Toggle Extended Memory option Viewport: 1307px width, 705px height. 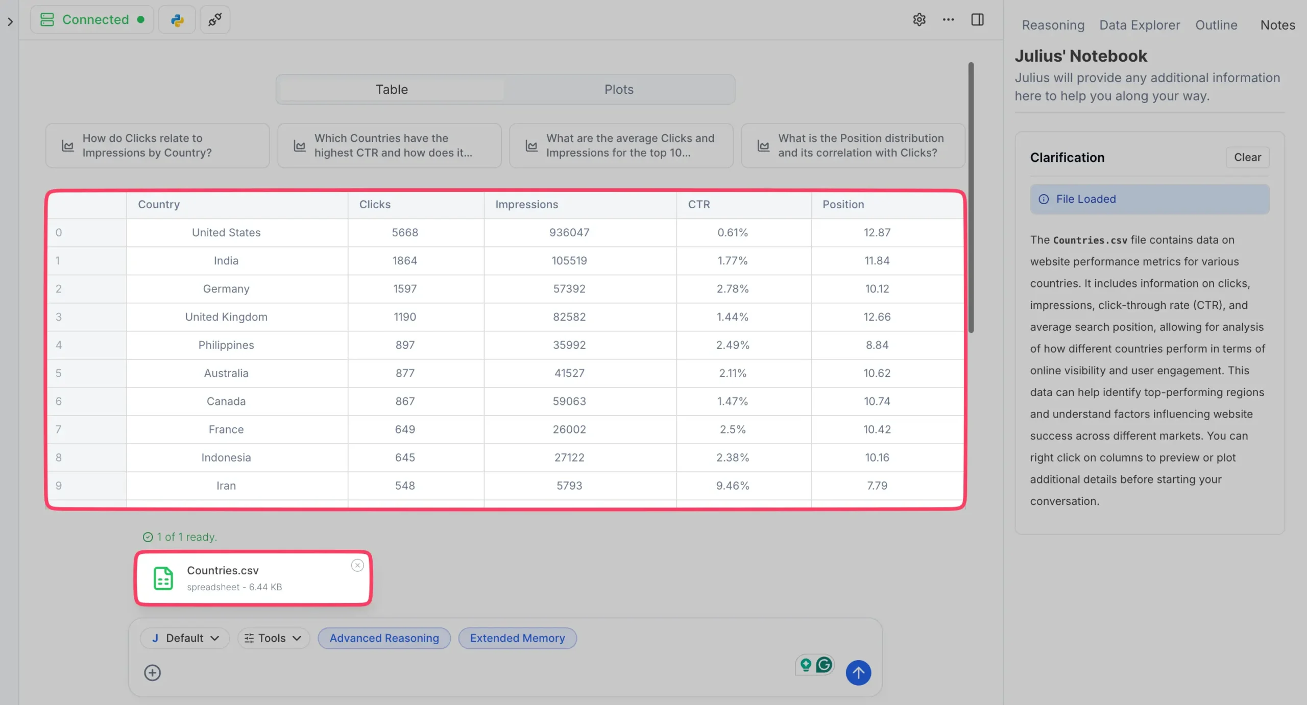coord(517,638)
